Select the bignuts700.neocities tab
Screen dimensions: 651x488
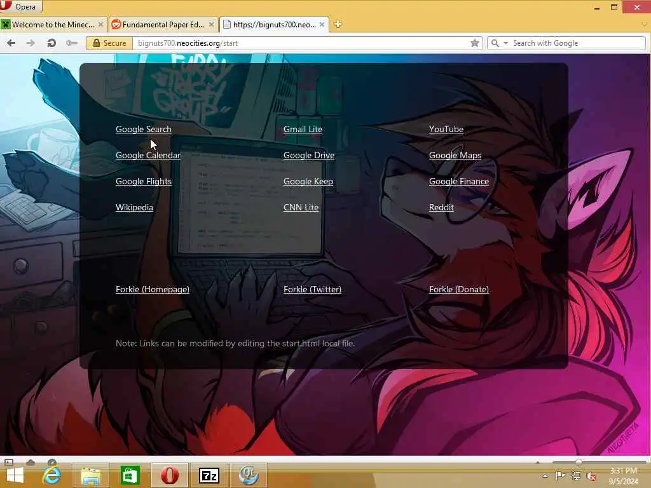(x=274, y=25)
